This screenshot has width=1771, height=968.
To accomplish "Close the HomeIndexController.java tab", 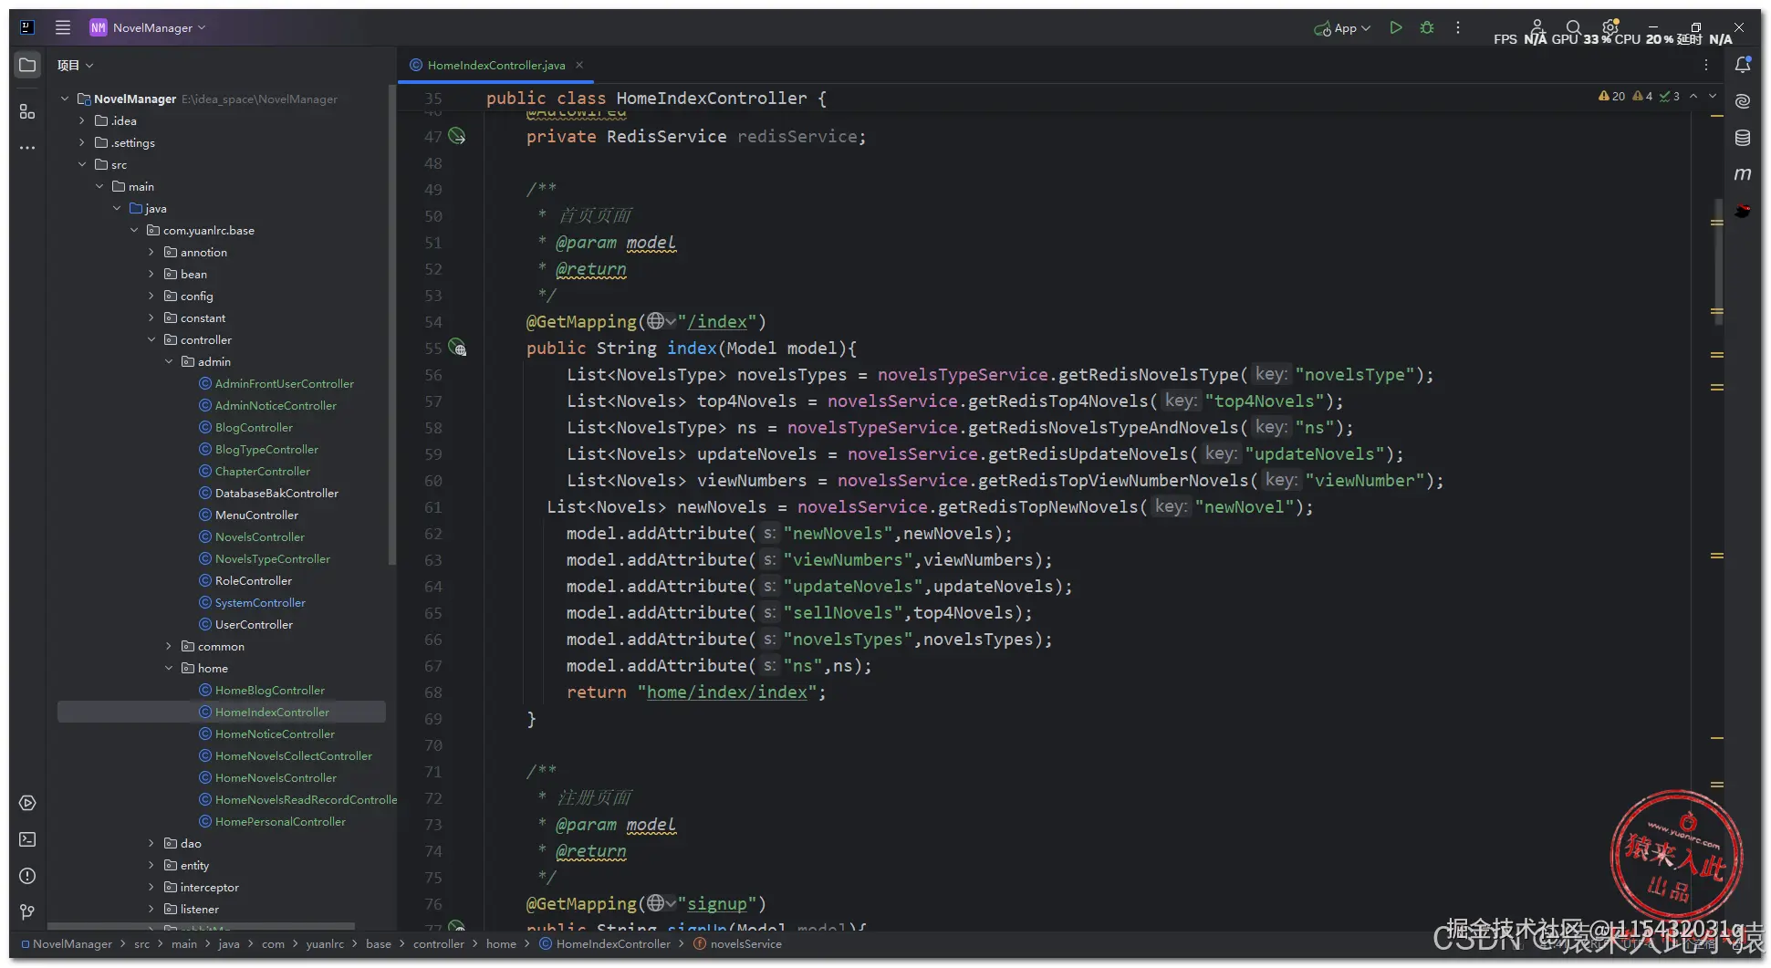I will [579, 65].
